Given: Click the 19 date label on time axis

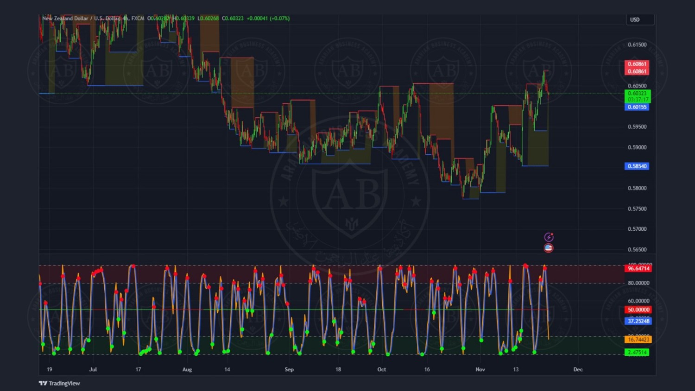Looking at the screenshot, I should pos(50,370).
